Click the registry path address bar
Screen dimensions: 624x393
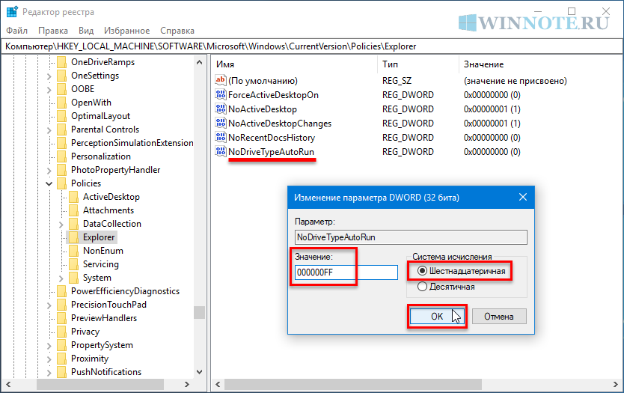coord(312,46)
